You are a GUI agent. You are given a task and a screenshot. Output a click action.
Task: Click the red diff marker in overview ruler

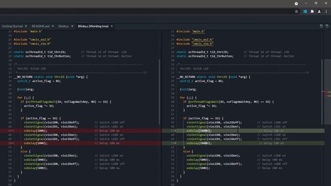coord(326,94)
